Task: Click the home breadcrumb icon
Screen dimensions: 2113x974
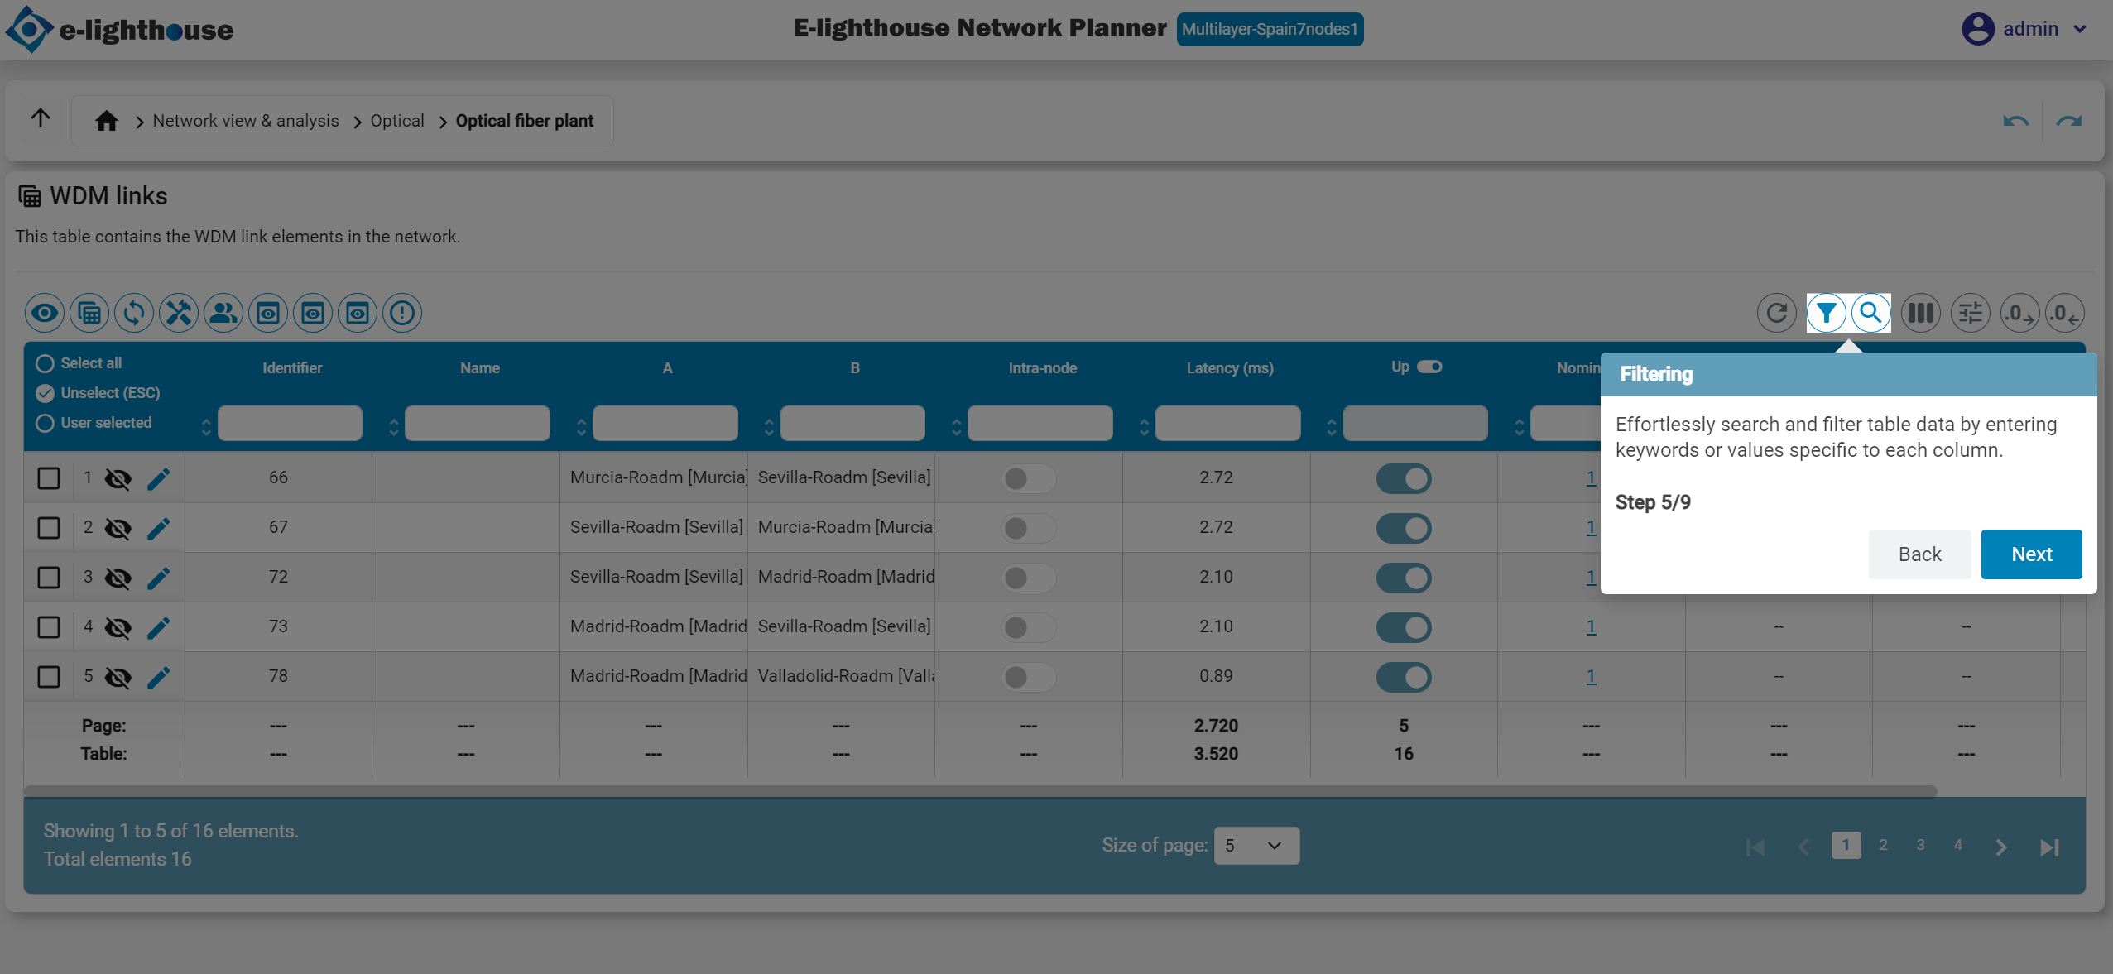Action: (x=107, y=121)
